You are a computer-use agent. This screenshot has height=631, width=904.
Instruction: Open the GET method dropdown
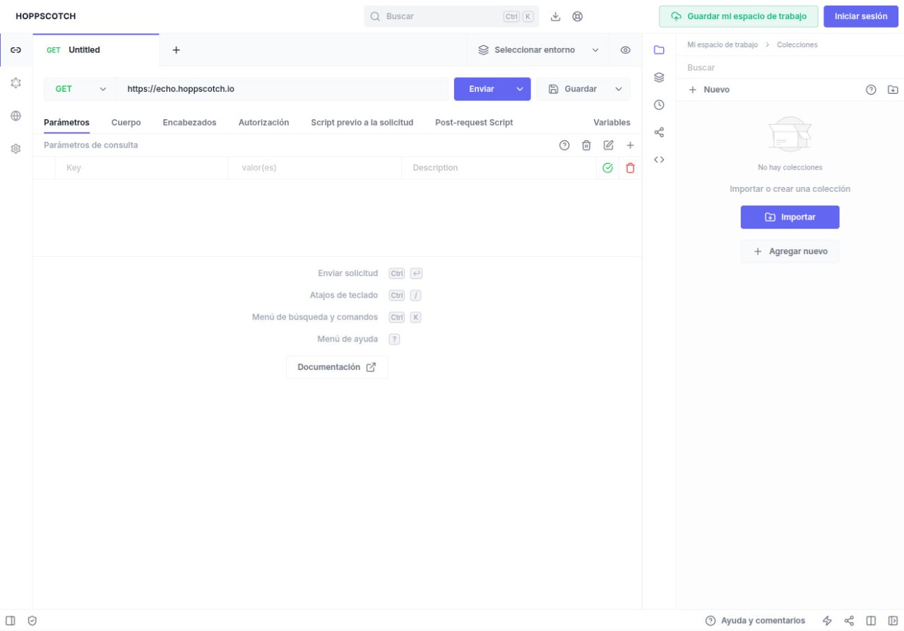pyautogui.click(x=80, y=89)
